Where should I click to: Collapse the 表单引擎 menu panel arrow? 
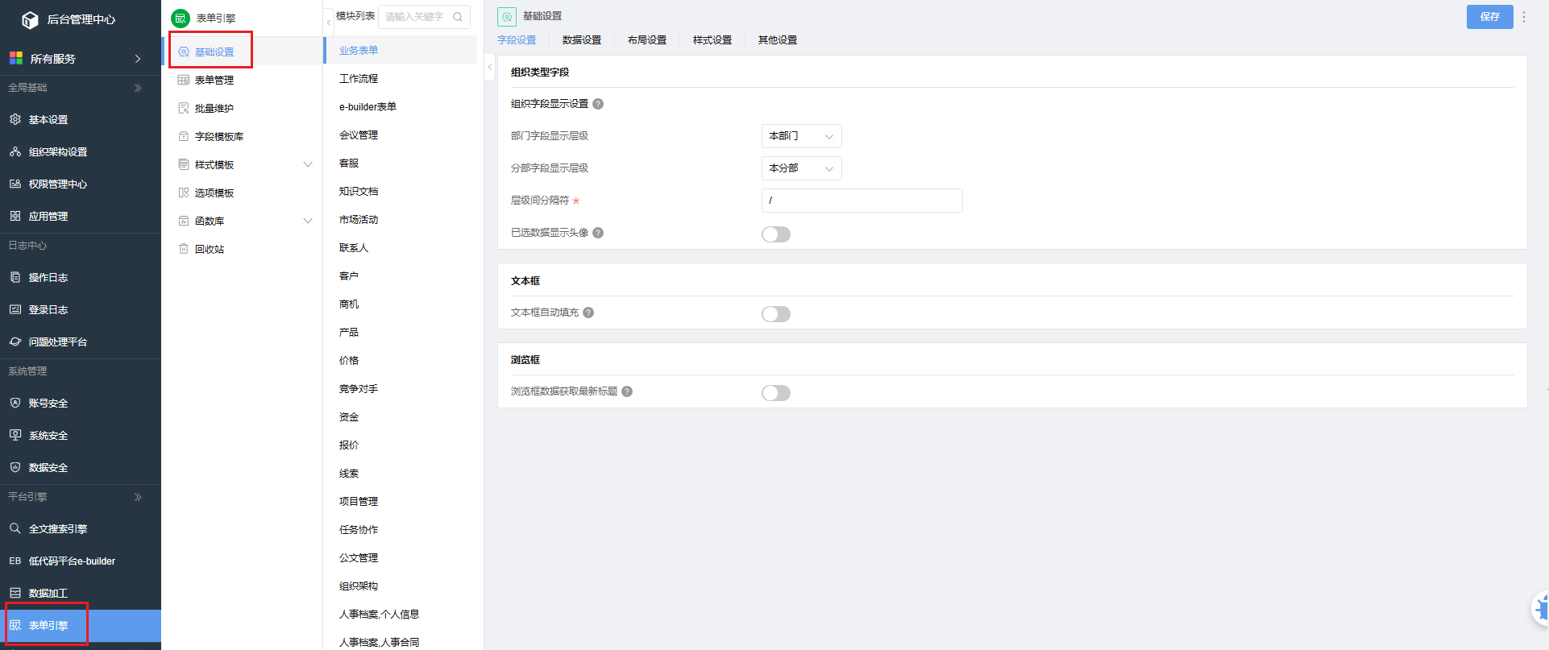click(328, 23)
